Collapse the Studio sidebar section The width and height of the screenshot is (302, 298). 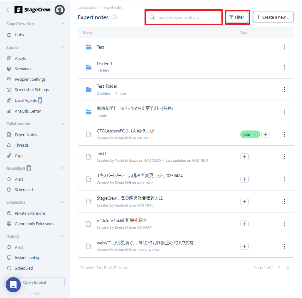[x=63, y=47]
